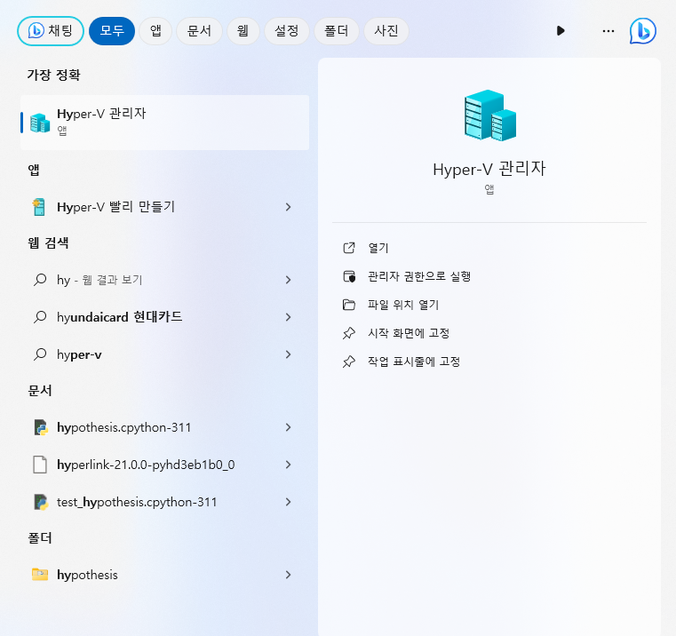Open the Hyper-V 관리자 best match result
This screenshot has height=636, width=676.
coord(164,123)
